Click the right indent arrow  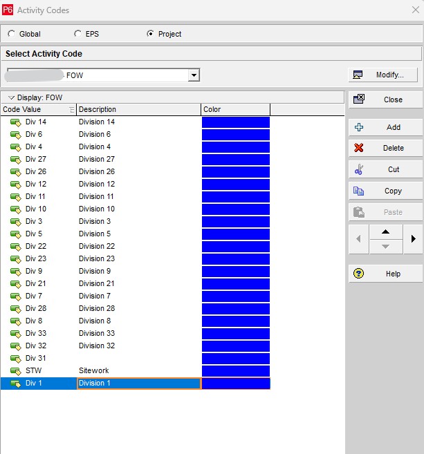413,239
